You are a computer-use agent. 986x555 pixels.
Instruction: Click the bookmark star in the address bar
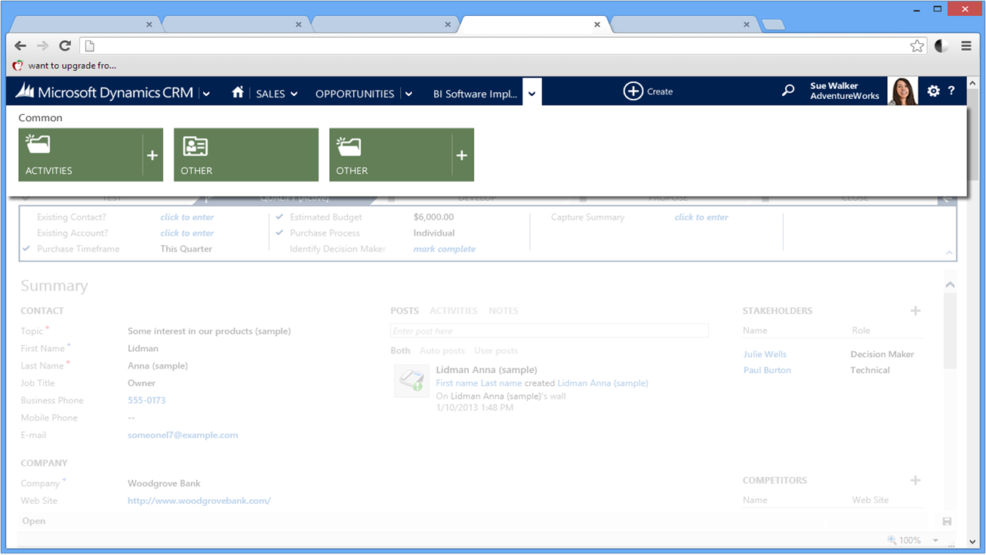(917, 46)
